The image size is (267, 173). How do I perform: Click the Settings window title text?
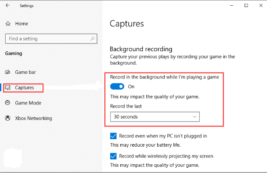click(x=26, y=6)
